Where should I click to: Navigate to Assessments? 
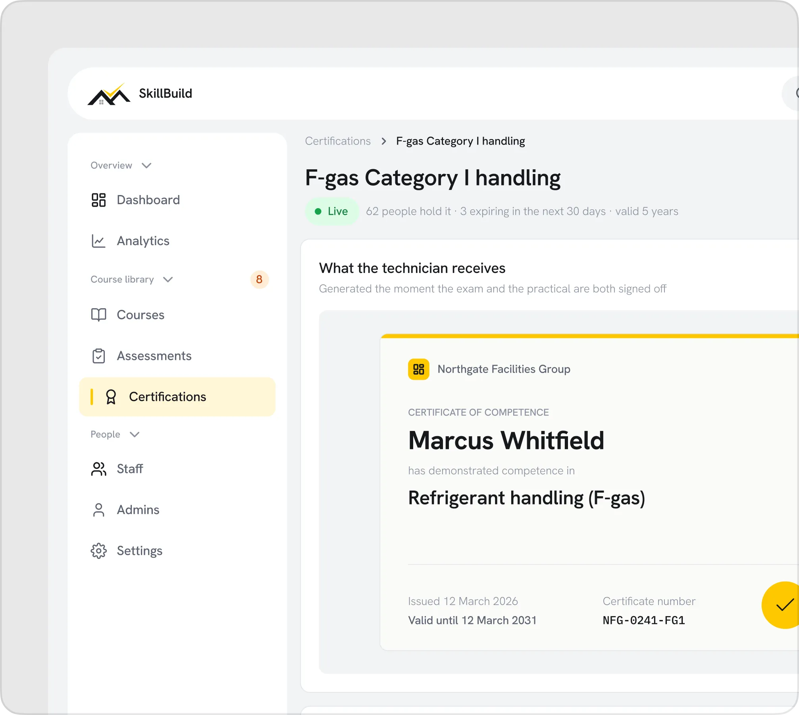(x=177, y=356)
